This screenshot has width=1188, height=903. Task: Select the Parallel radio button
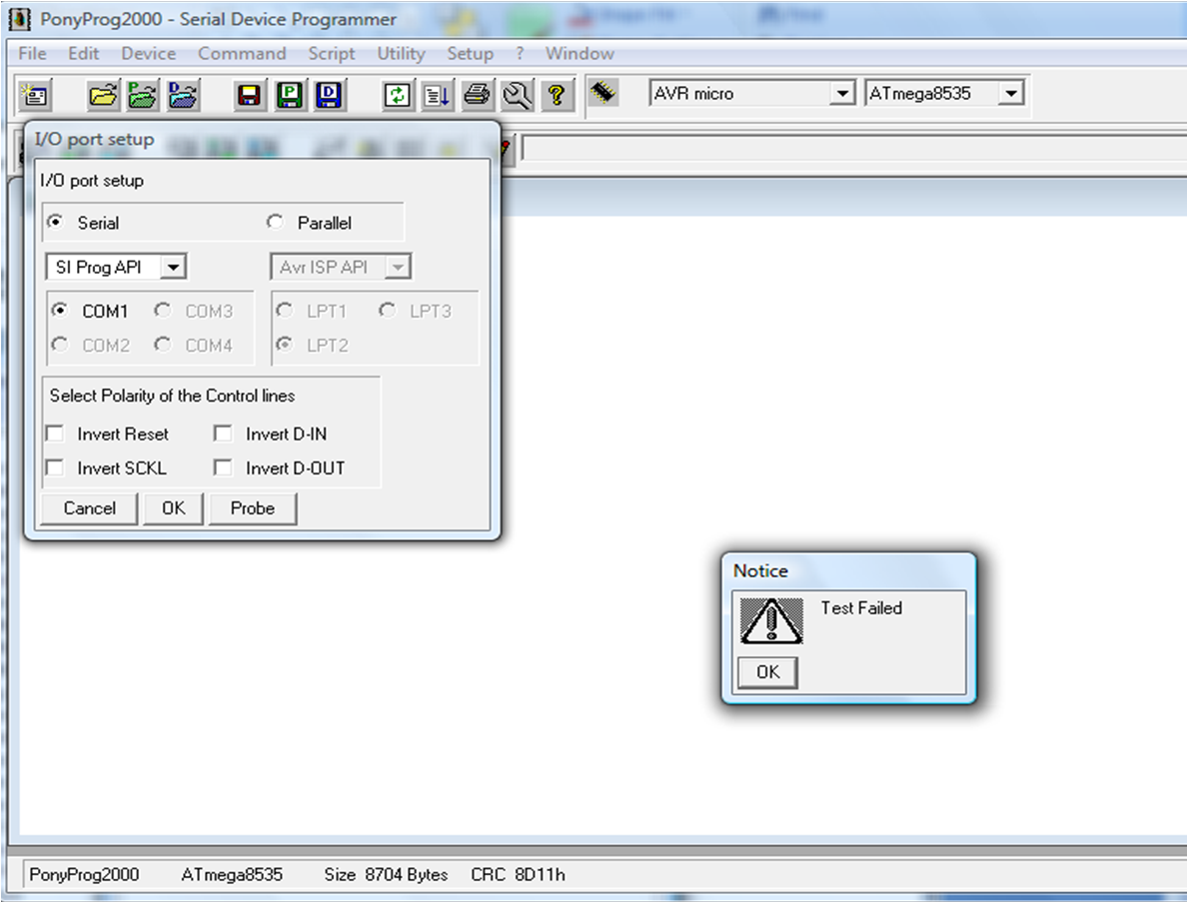tap(275, 222)
